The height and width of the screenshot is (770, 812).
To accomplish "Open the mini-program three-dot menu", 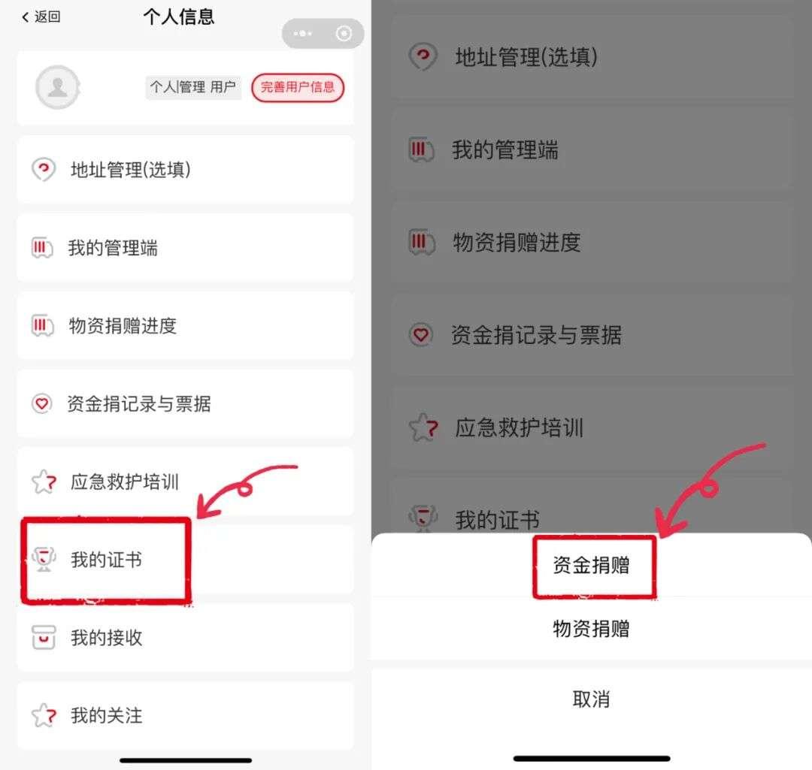I will [303, 34].
